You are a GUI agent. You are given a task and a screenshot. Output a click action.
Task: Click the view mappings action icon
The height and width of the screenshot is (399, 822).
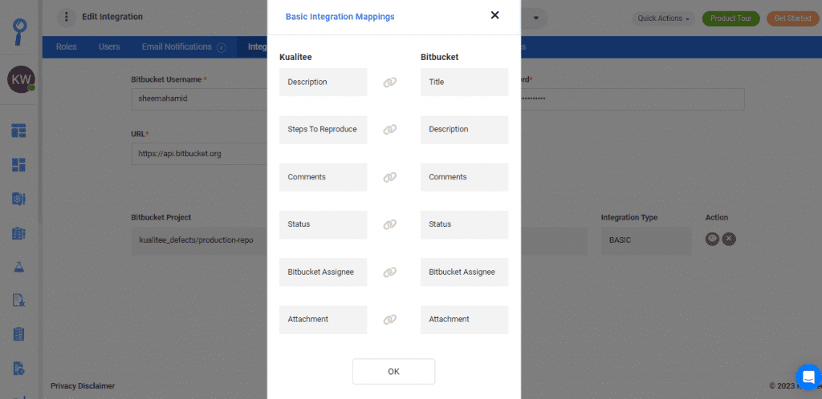pyautogui.click(x=712, y=240)
